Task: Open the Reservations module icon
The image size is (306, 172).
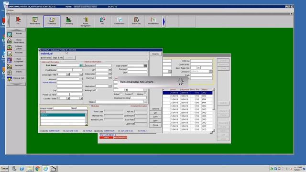Action: coord(35,21)
